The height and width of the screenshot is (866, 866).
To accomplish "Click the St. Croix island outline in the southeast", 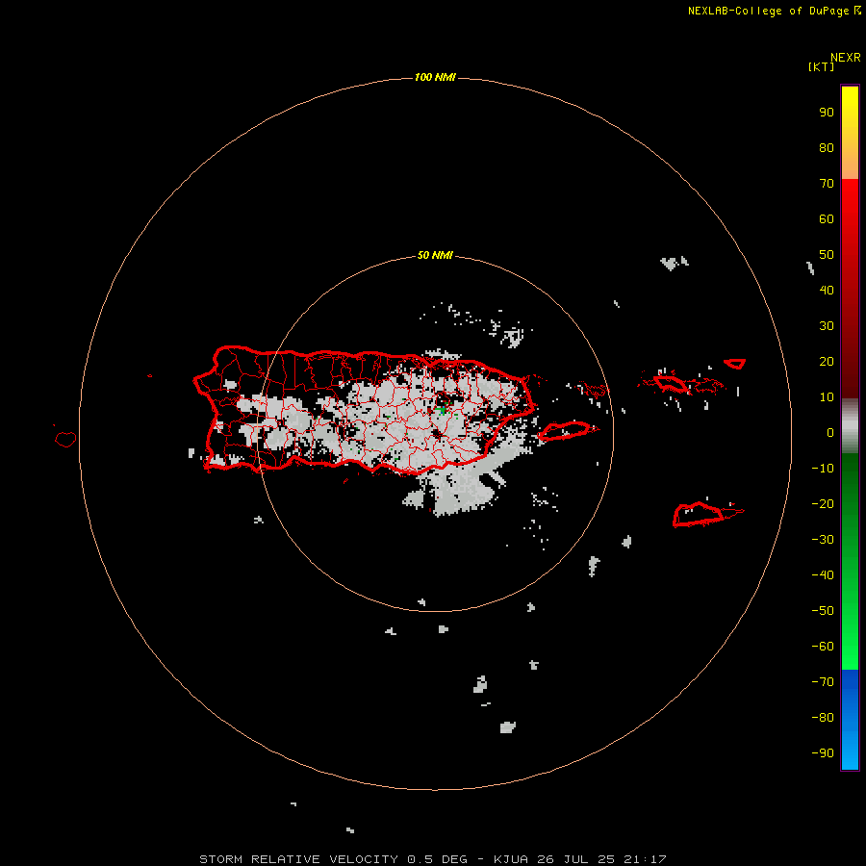I will (700, 514).
